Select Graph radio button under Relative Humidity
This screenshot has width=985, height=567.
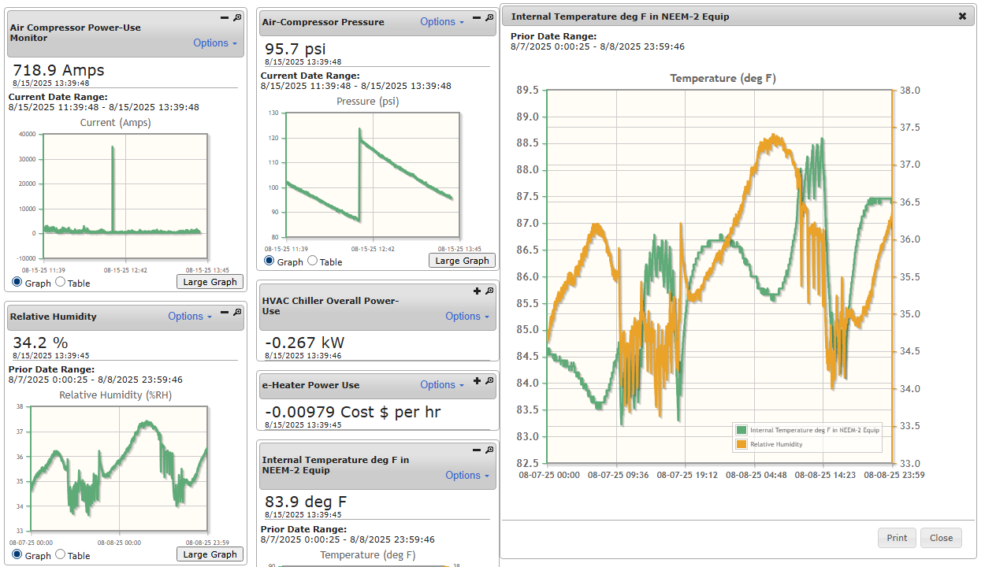click(17, 554)
